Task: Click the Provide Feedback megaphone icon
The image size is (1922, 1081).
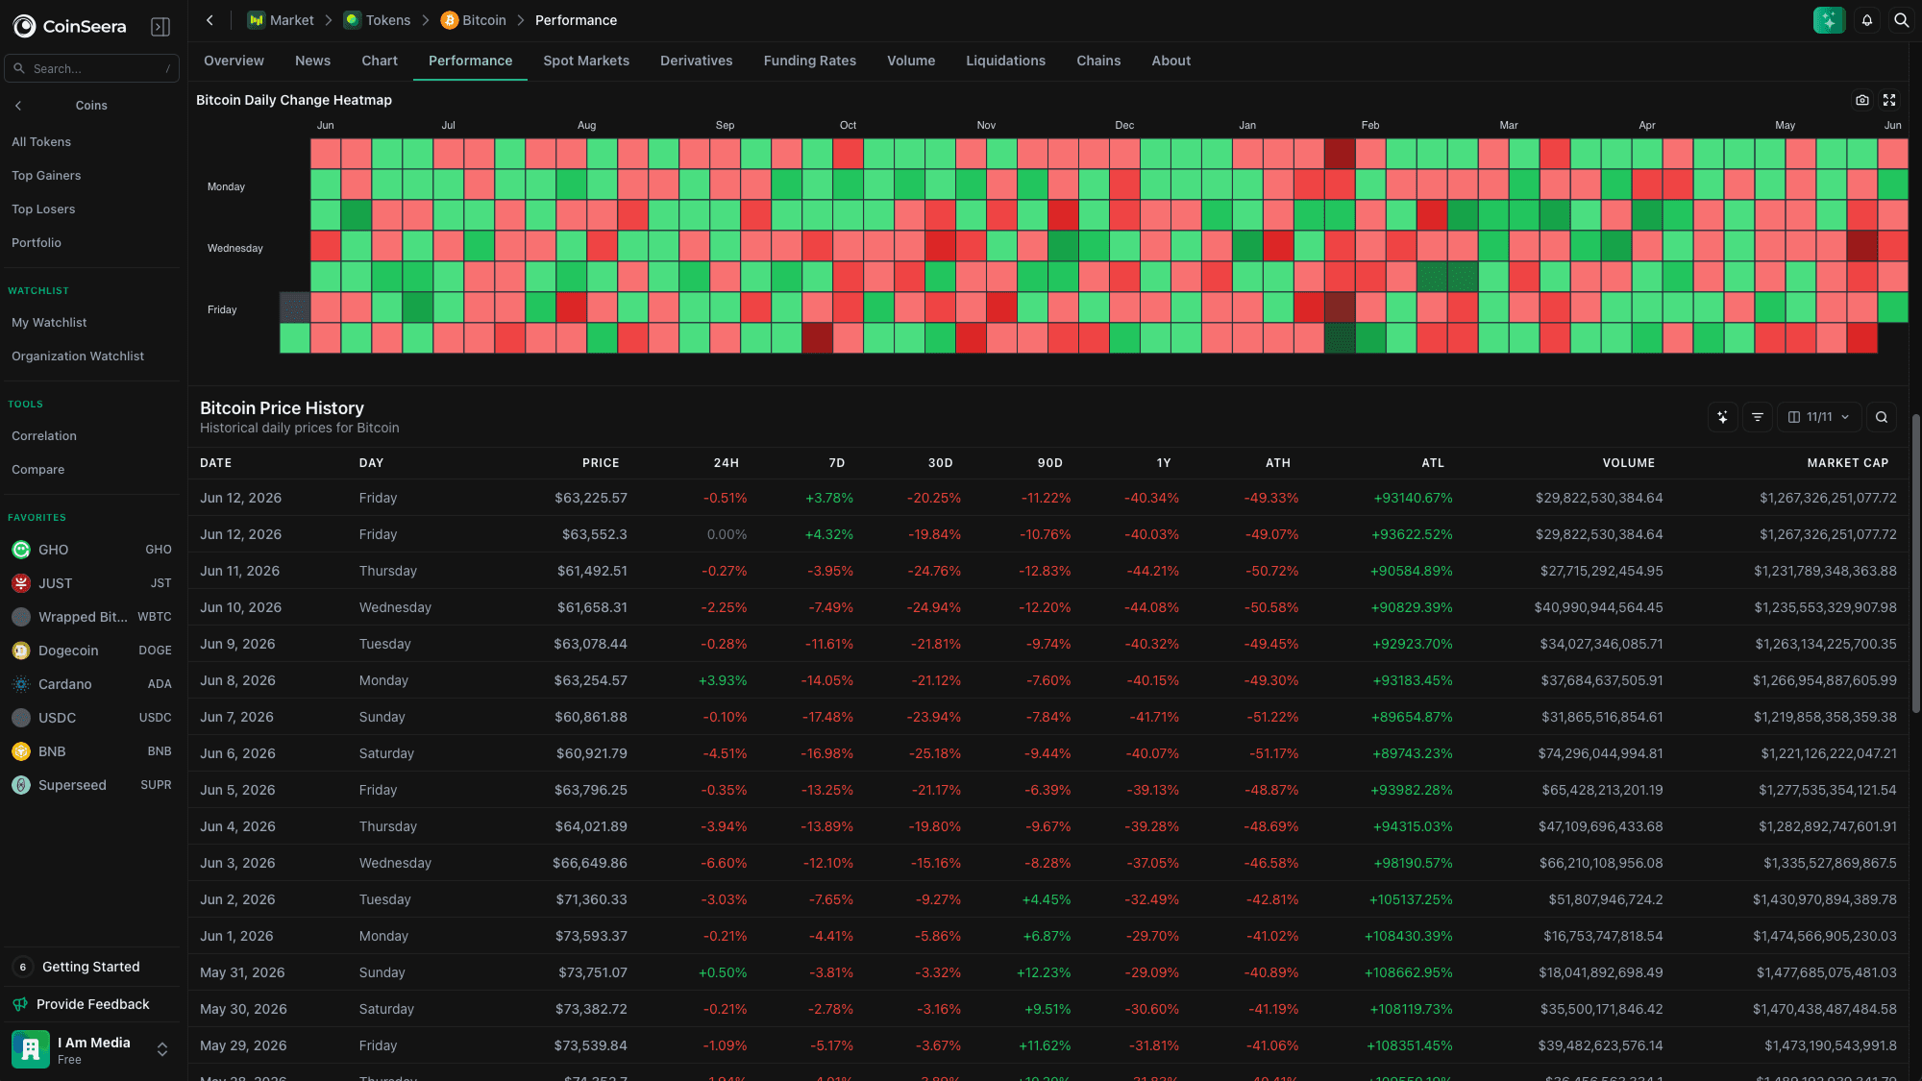Action: pyautogui.click(x=20, y=1004)
